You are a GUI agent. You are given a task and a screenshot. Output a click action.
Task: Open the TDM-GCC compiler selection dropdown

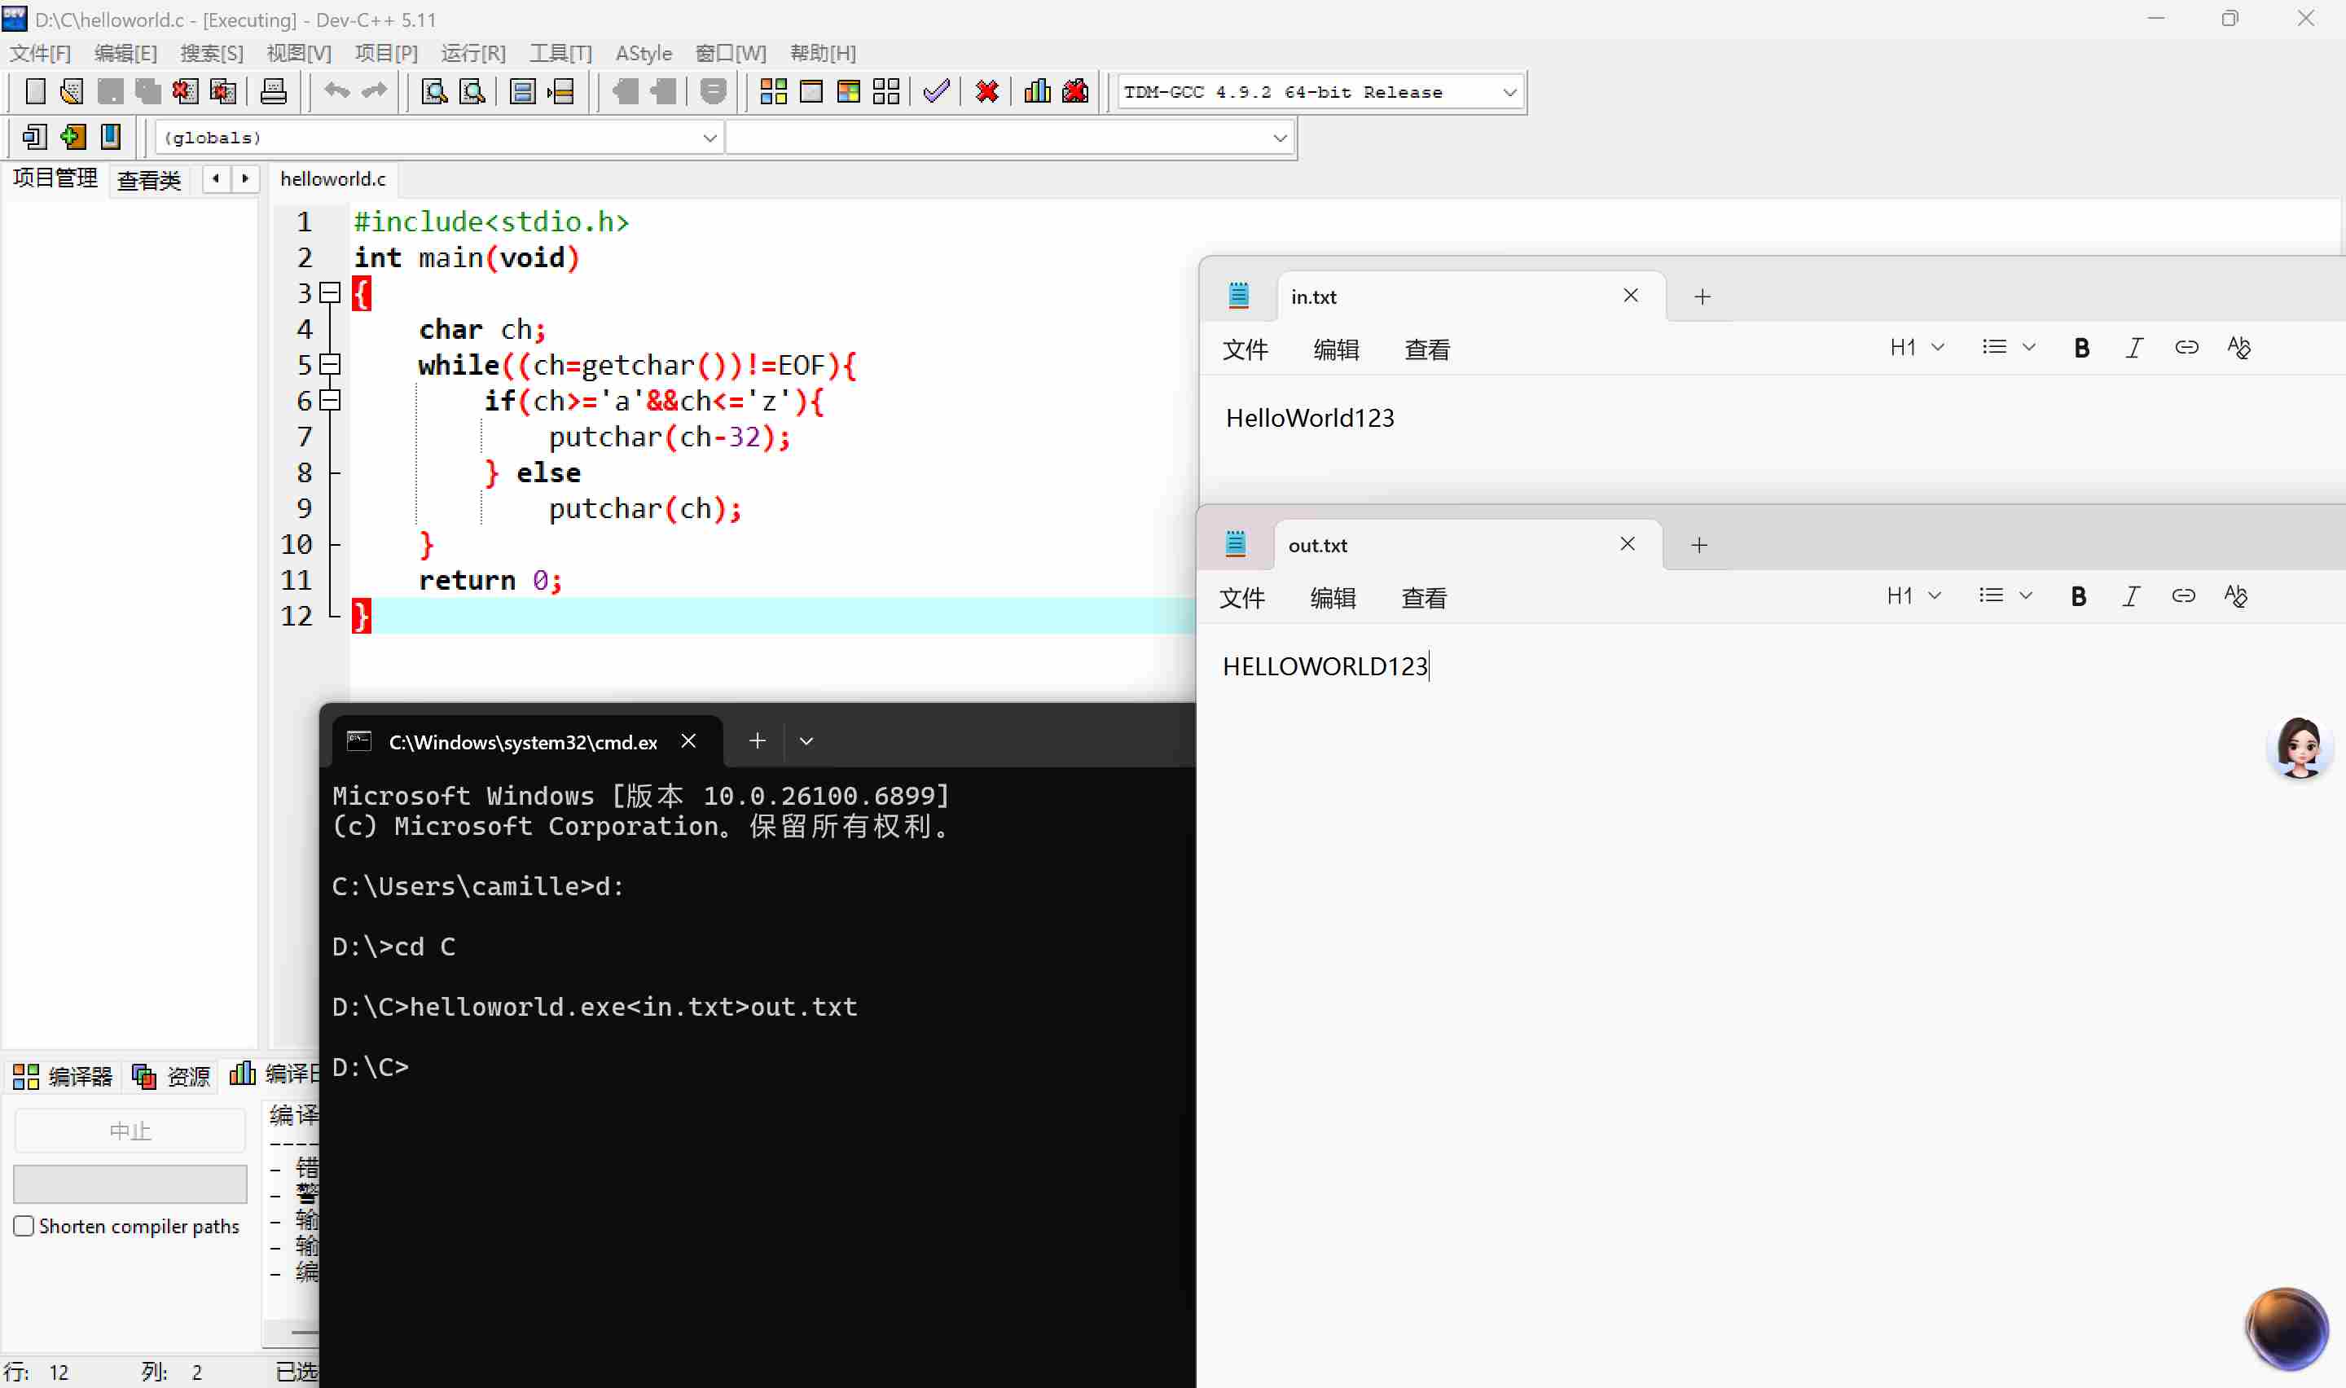pos(1509,93)
